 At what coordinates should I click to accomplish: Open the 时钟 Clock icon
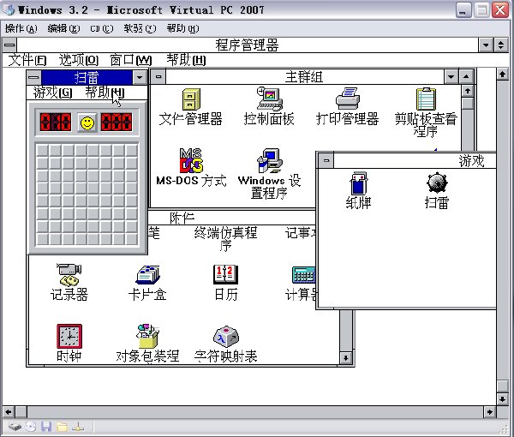69,336
